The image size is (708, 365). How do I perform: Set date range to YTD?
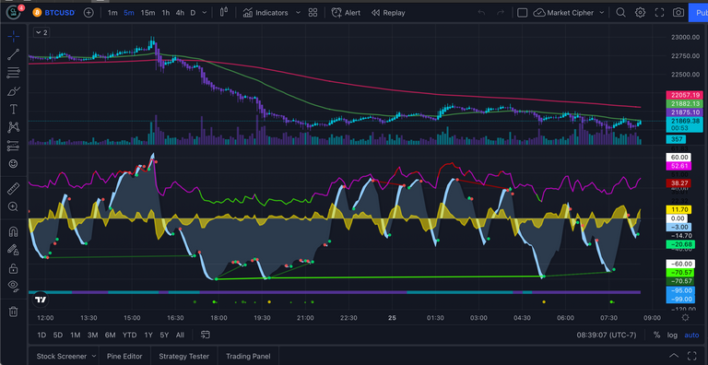coord(130,335)
